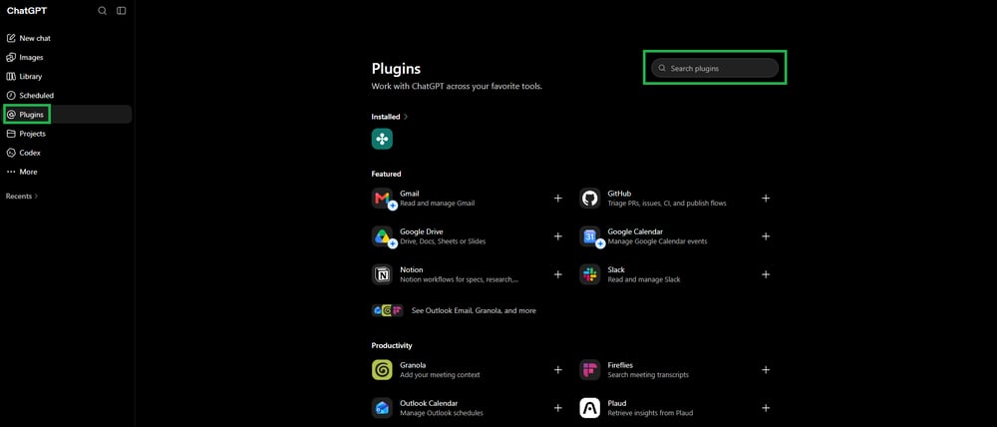Viewport: 997px width, 427px height.
Task: Open the Granola plugin icon
Action: 382,370
